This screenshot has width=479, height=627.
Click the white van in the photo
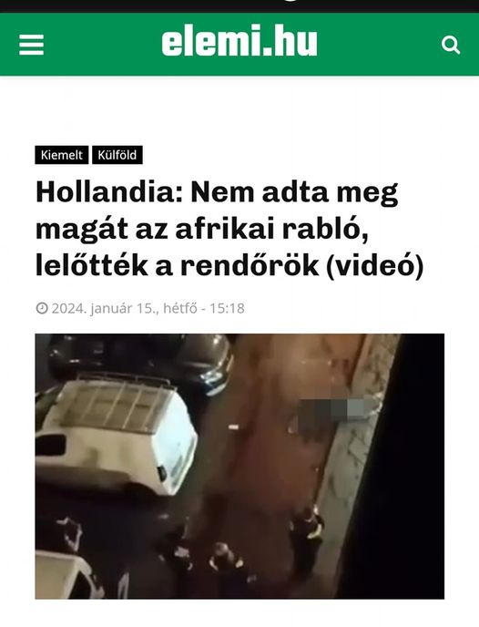point(117,435)
